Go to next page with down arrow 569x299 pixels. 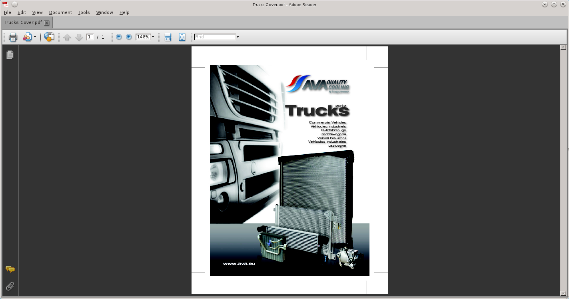click(x=79, y=37)
